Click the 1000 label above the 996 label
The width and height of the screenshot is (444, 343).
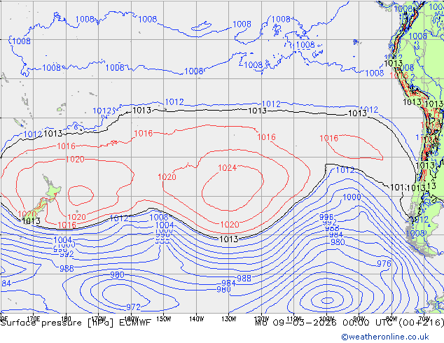(352, 197)
